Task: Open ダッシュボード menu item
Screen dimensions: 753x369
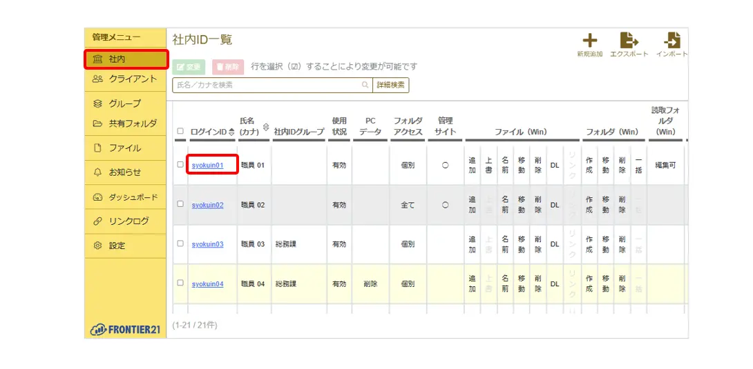Action: pyautogui.click(x=125, y=197)
